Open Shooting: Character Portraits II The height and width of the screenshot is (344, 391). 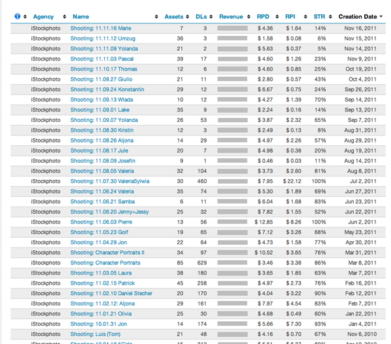tap(108, 253)
